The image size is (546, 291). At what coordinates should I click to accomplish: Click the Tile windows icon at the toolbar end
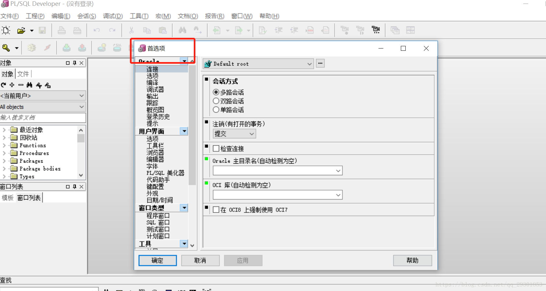coord(411,30)
